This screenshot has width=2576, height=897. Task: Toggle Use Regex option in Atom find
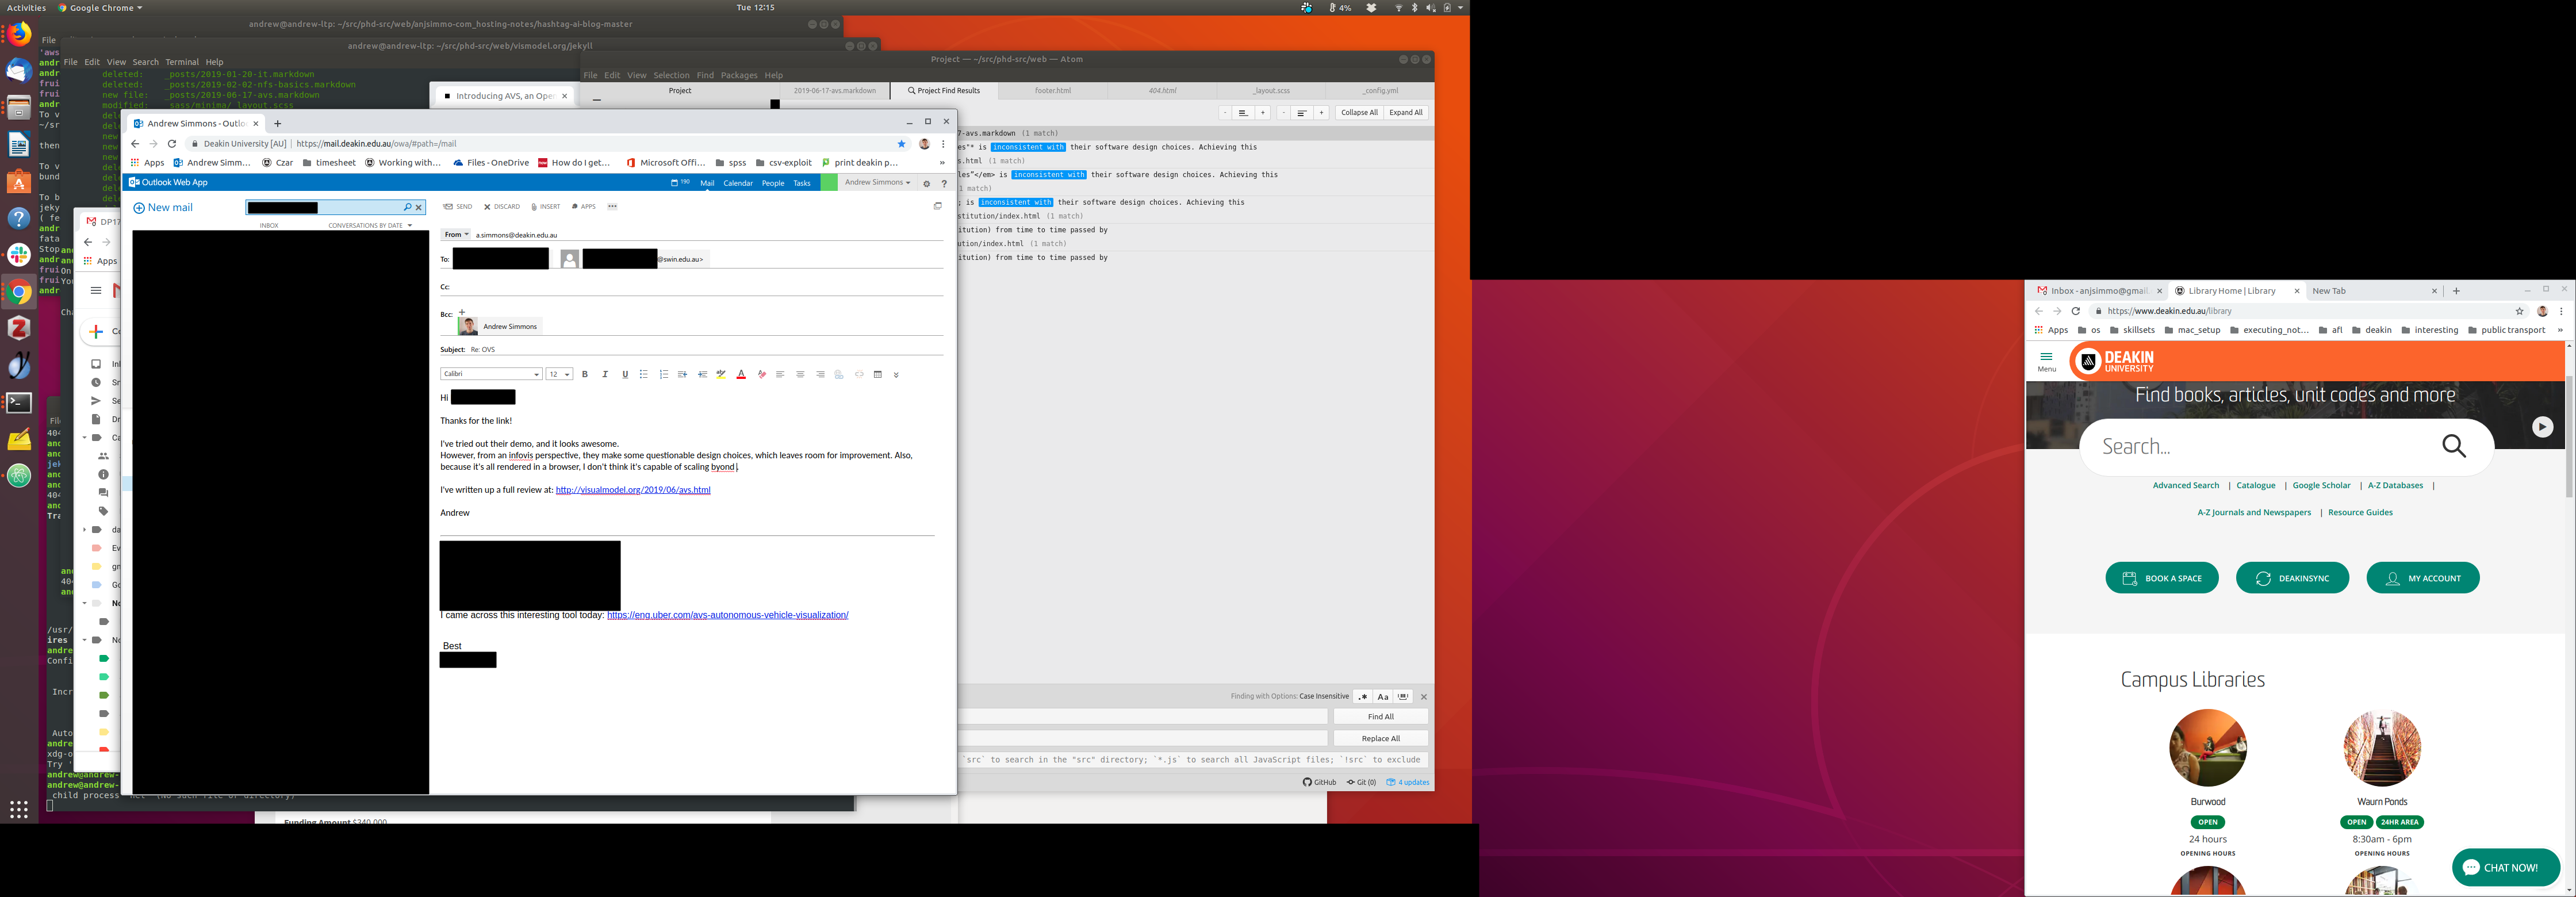click(1362, 697)
